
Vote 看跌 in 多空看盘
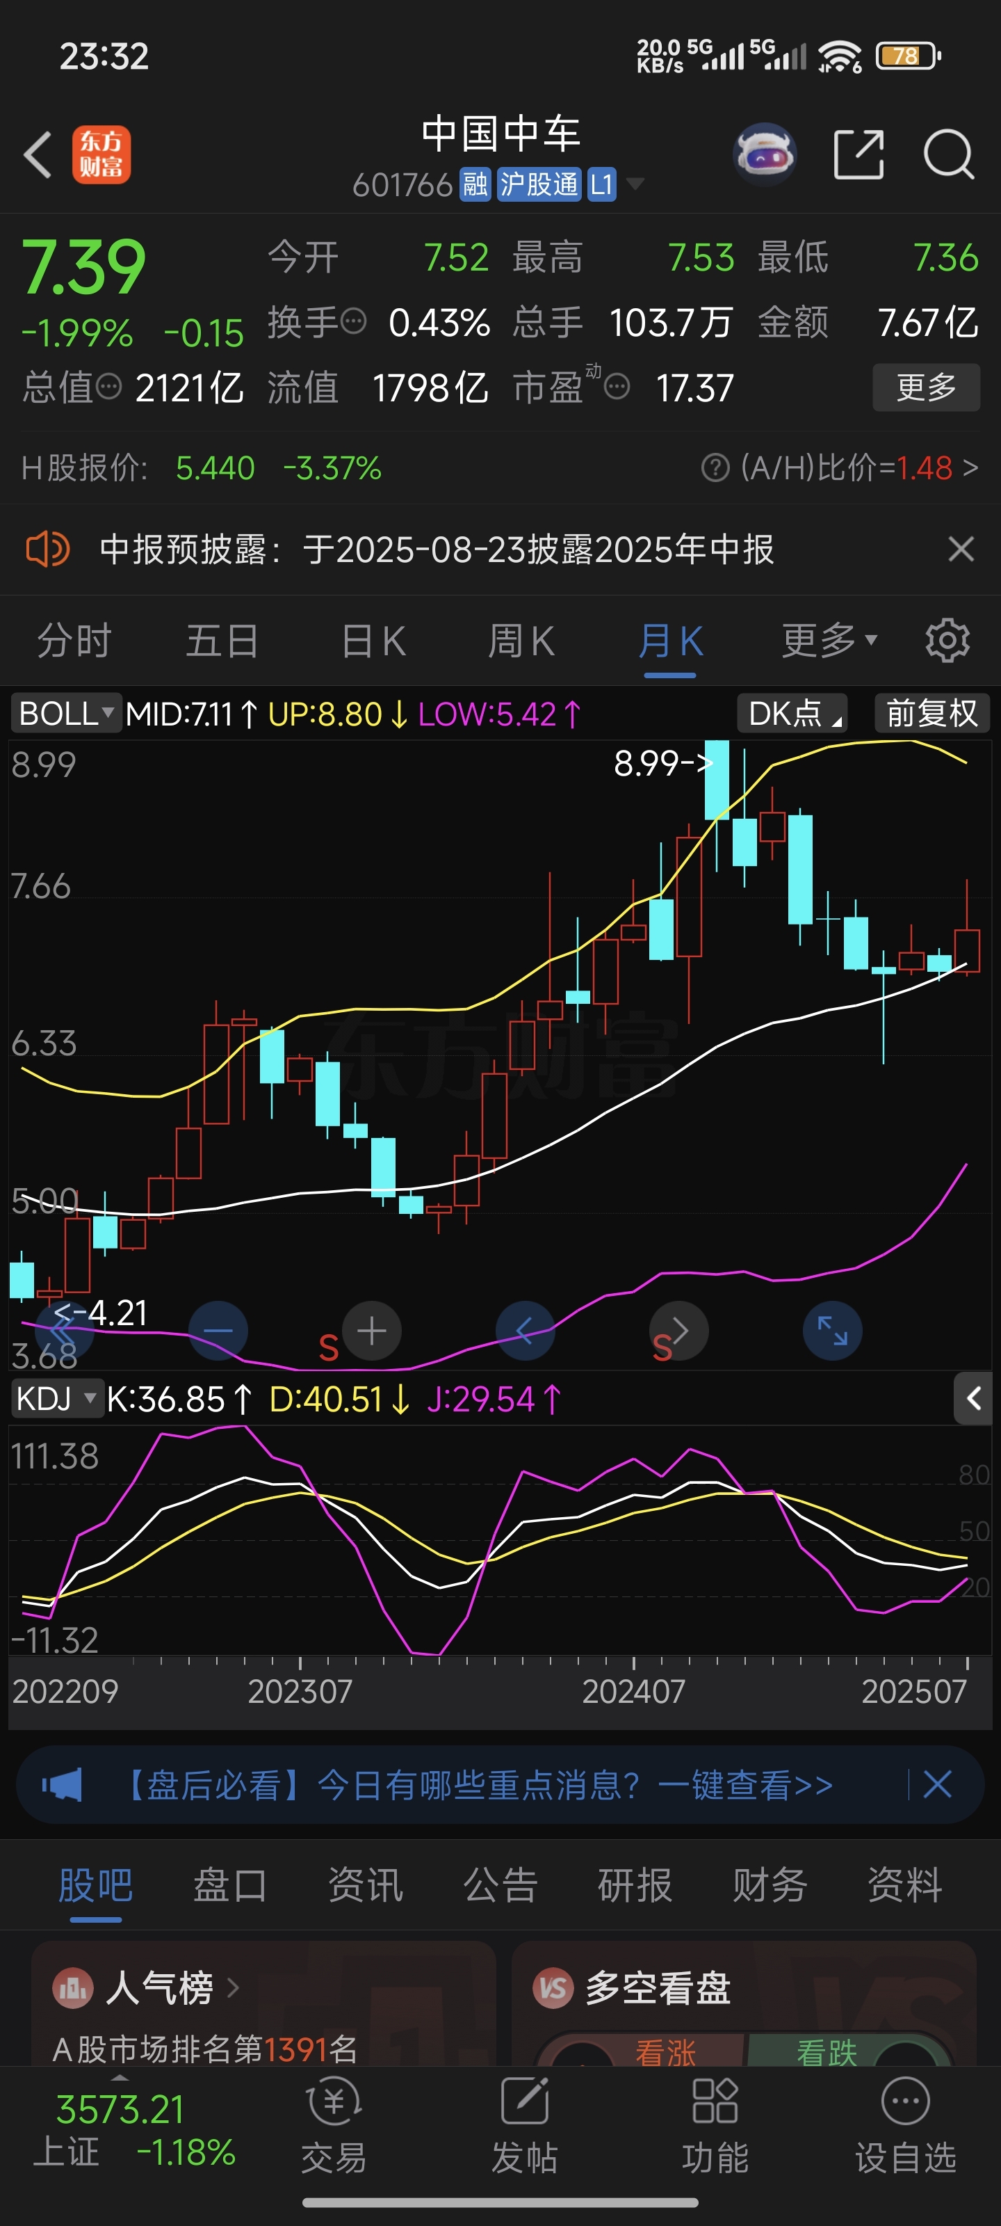827,2052
